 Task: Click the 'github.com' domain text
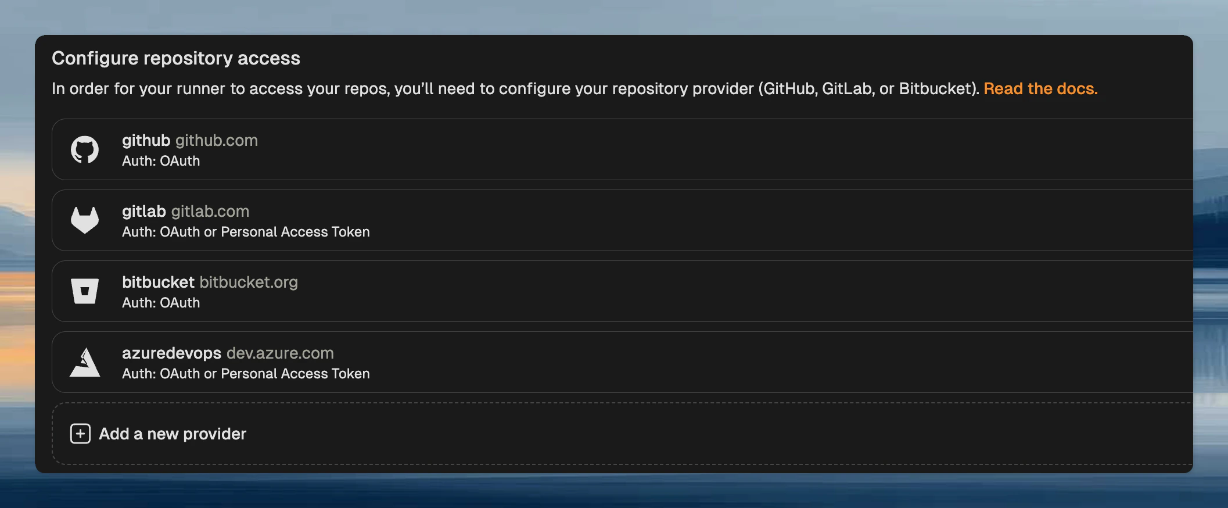pos(217,141)
